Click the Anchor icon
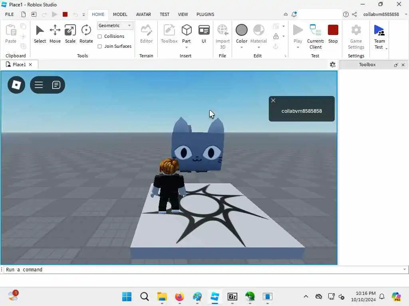 (276, 46)
